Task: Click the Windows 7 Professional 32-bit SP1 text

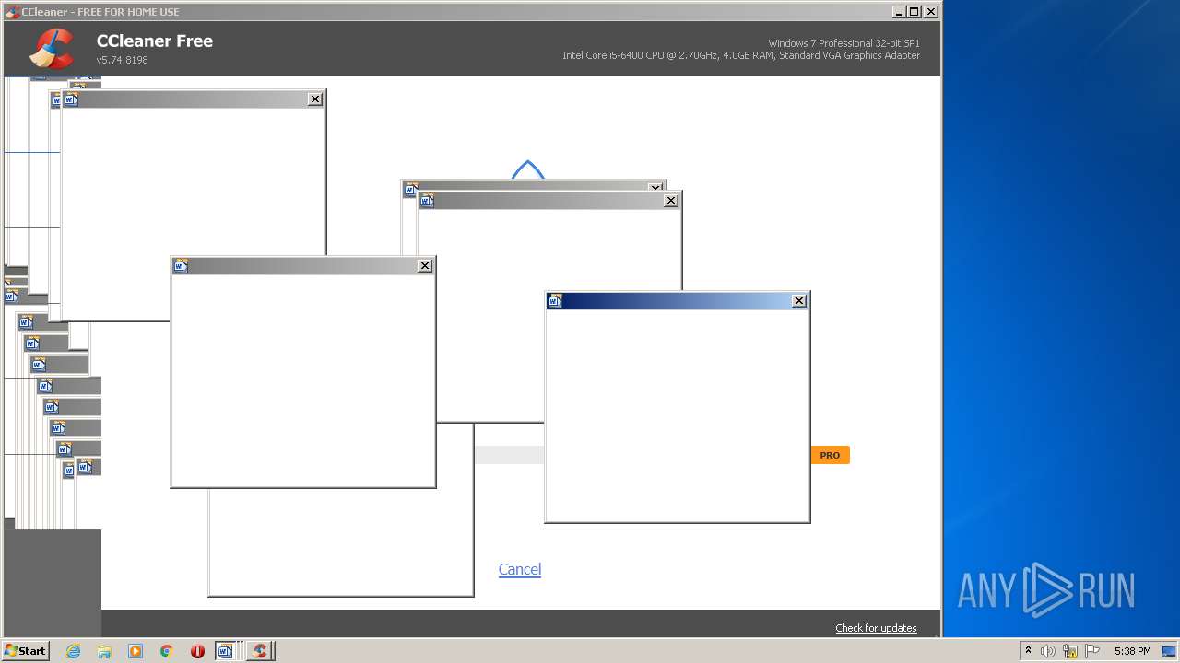Action: pos(844,43)
